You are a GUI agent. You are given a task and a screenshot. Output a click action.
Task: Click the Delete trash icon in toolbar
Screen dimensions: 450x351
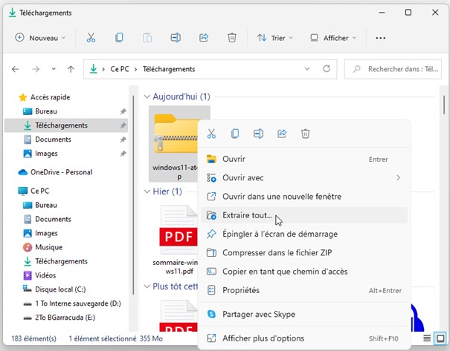click(232, 38)
